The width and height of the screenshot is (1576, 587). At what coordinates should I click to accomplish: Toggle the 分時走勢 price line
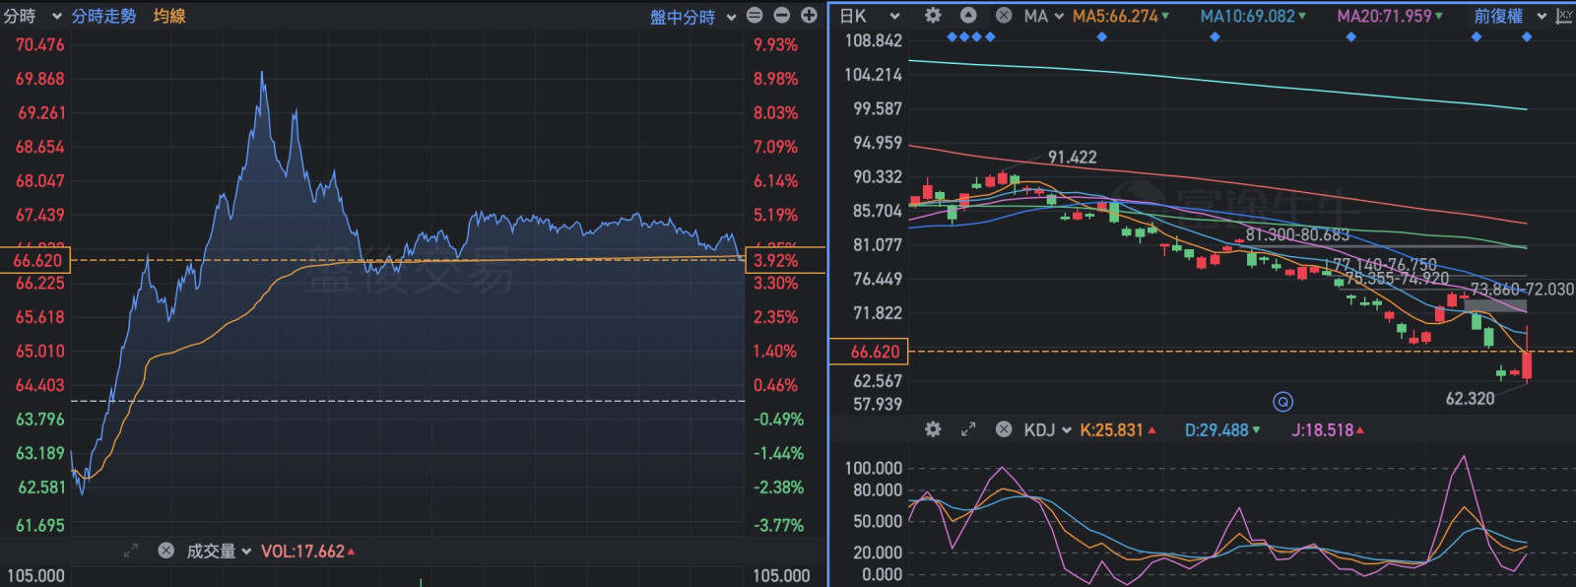click(103, 16)
